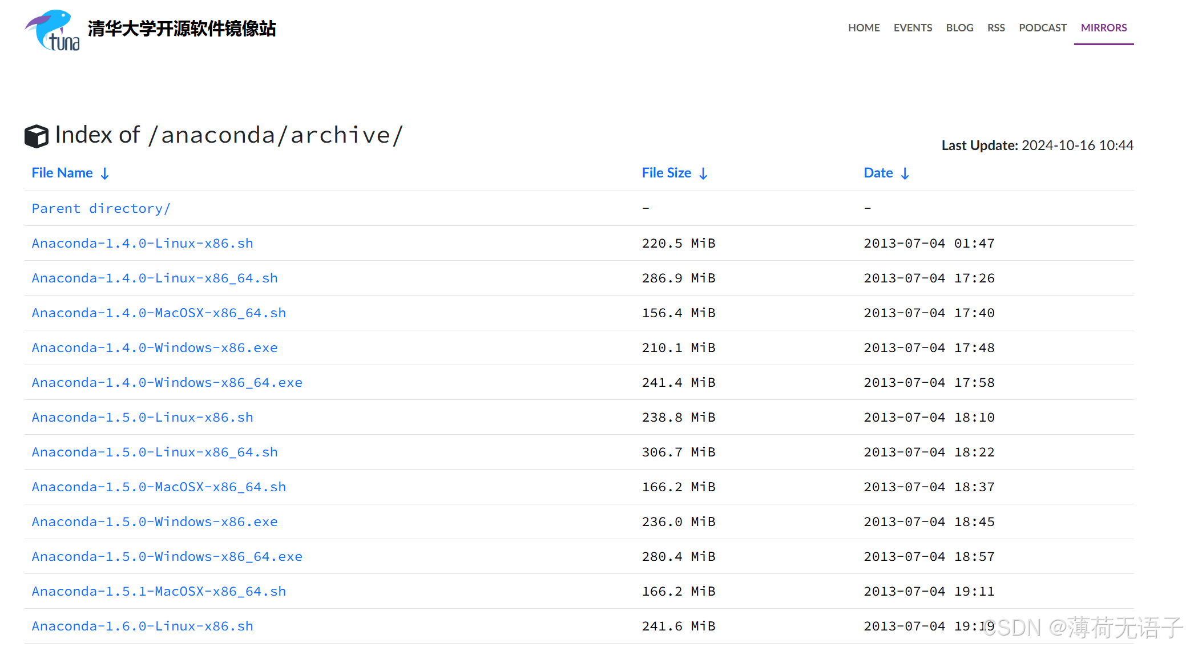Screen dimensions: 1186x647
Task: Open the RSS menu item
Action: (x=996, y=27)
